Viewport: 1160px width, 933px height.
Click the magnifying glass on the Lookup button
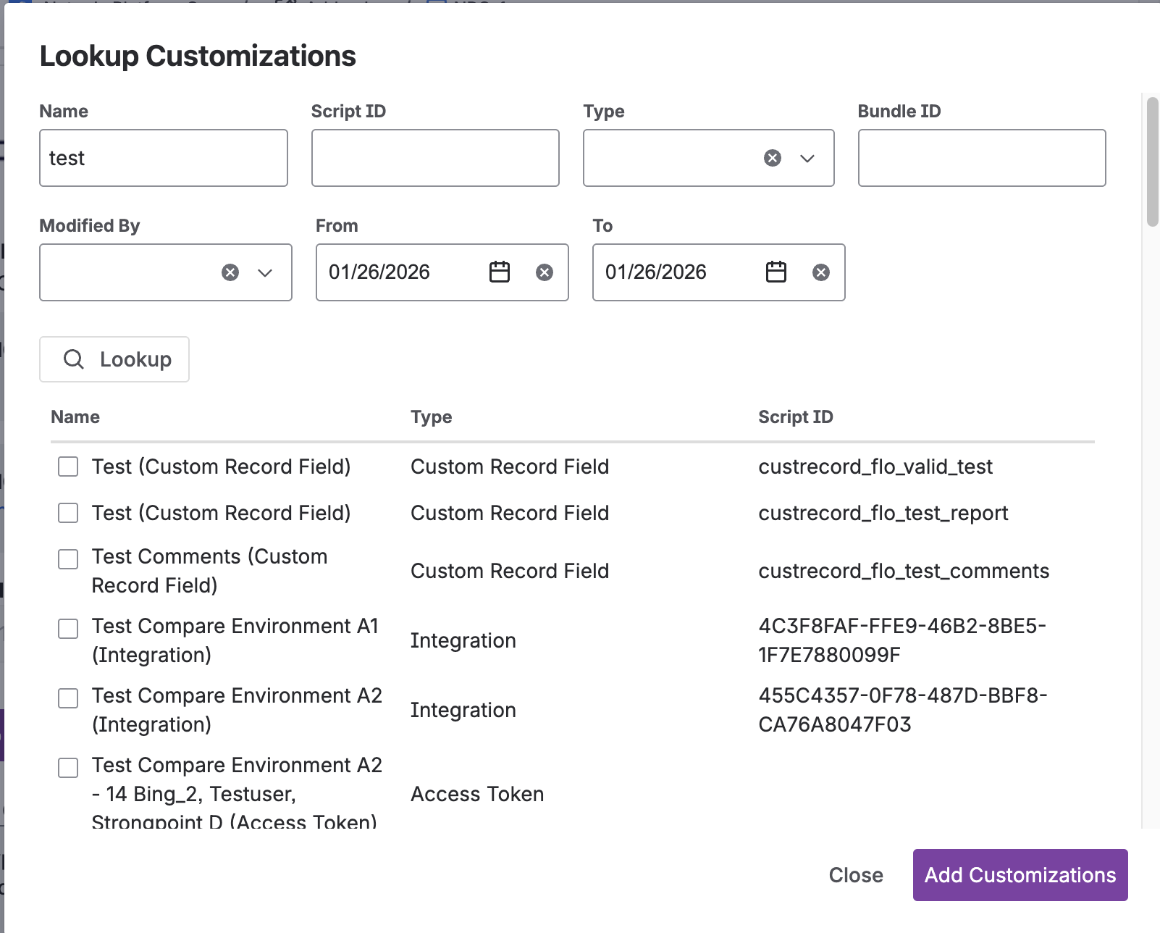[x=74, y=359]
